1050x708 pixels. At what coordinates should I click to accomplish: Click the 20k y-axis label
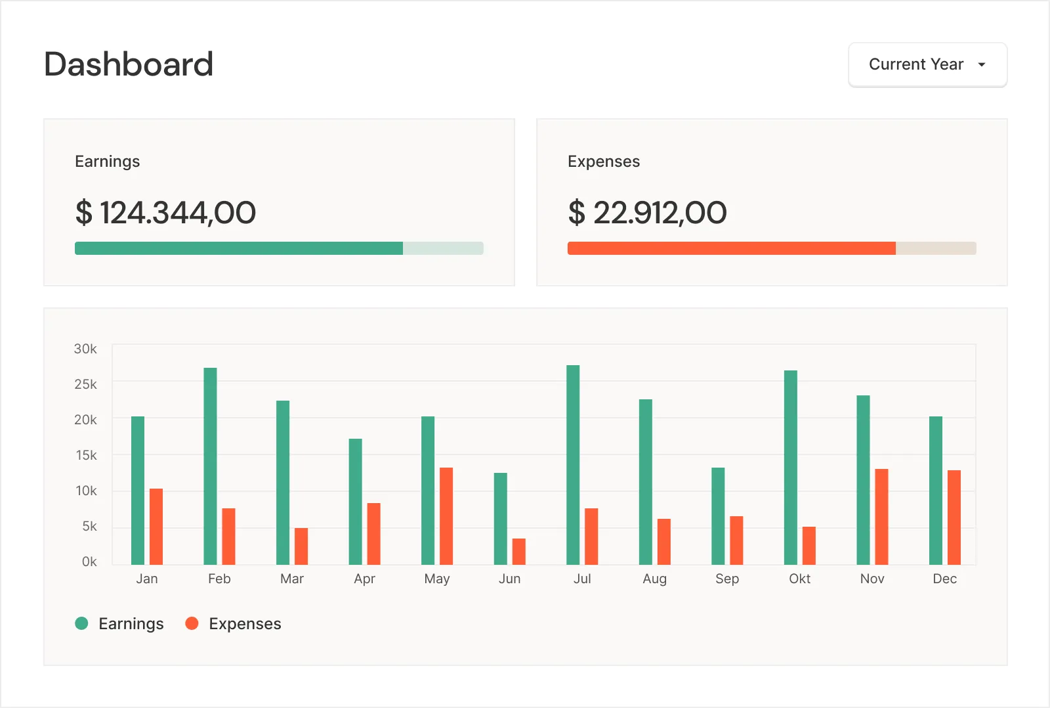coord(85,420)
